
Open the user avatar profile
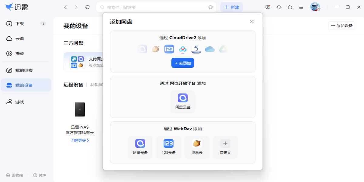(x=315, y=7)
